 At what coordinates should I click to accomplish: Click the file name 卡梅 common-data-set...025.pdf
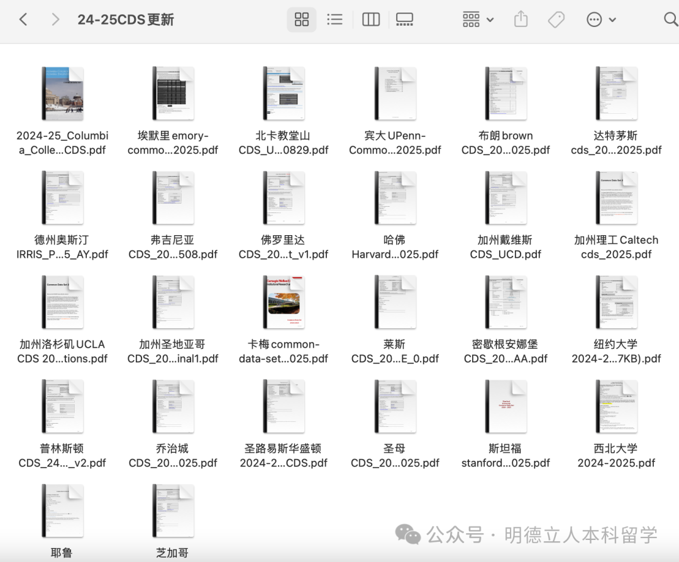click(x=284, y=351)
